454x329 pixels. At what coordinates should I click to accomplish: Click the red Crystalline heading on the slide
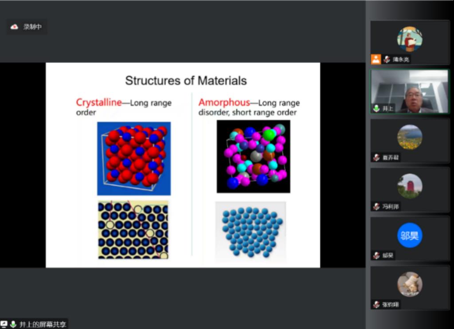pyautogui.click(x=98, y=103)
